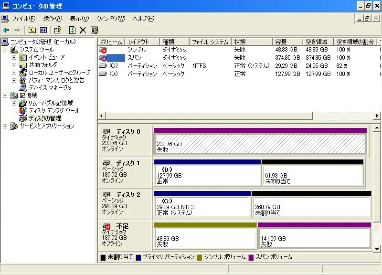This screenshot has height=275, width=382.
Task: Click the 未割り当て black legend swatch
Action: (x=103, y=258)
